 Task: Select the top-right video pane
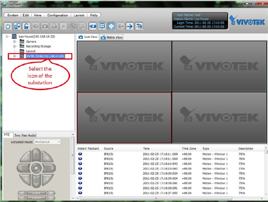click(219, 66)
